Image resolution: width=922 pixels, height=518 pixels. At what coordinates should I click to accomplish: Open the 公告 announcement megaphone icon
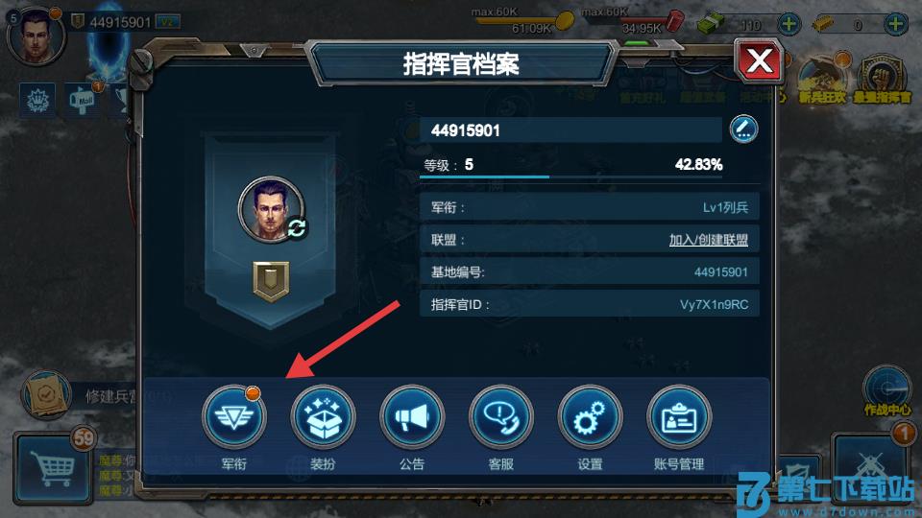[412, 417]
